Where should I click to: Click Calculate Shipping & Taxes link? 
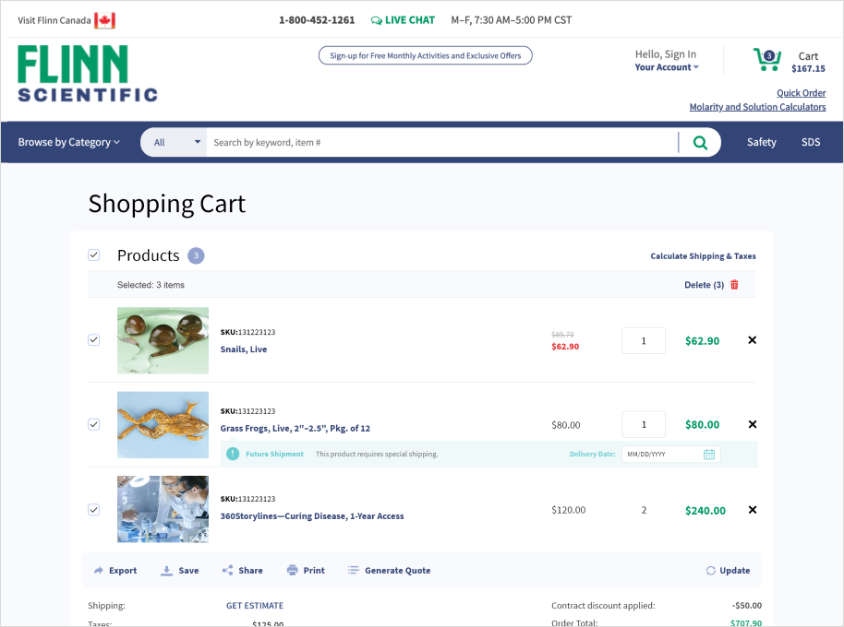pyautogui.click(x=703, y=256)
